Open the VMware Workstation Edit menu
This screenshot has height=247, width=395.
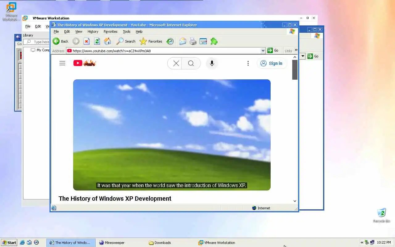[38, 26]
